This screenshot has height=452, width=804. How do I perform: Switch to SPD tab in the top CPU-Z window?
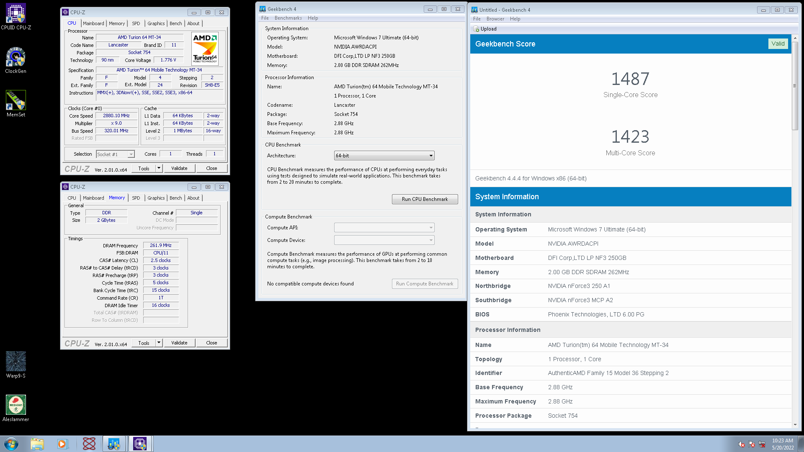tap(136, 23)
